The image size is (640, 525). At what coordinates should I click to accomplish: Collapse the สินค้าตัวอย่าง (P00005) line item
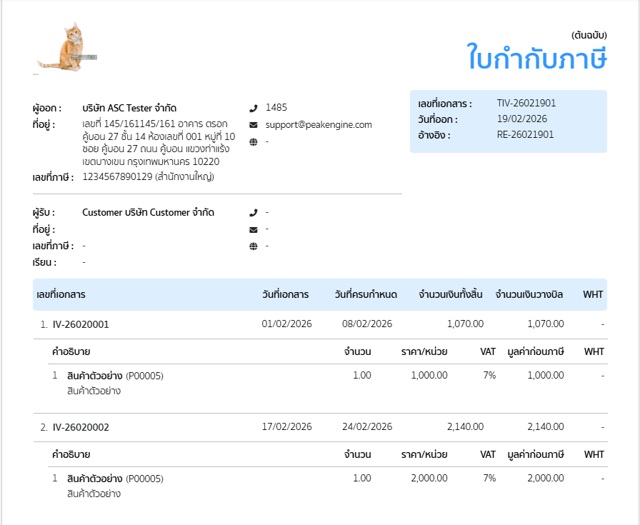pos(118,375)
